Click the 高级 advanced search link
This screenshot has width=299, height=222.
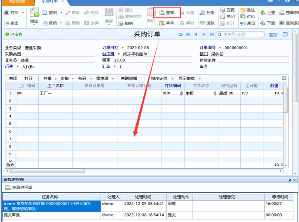(272, 35)
